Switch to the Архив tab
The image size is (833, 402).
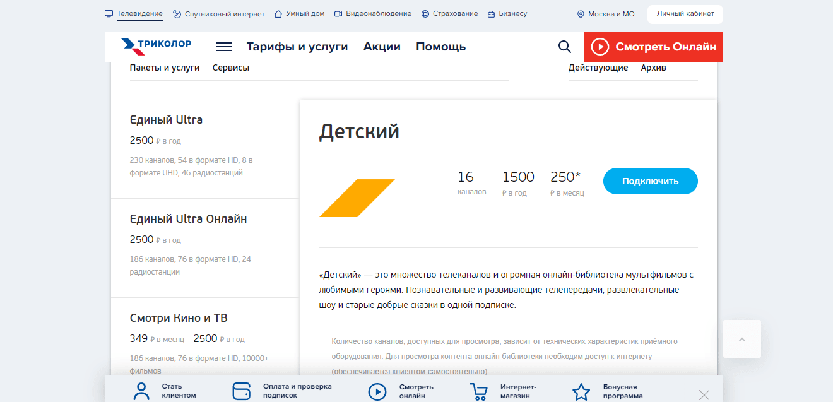(x=653, y=68)
